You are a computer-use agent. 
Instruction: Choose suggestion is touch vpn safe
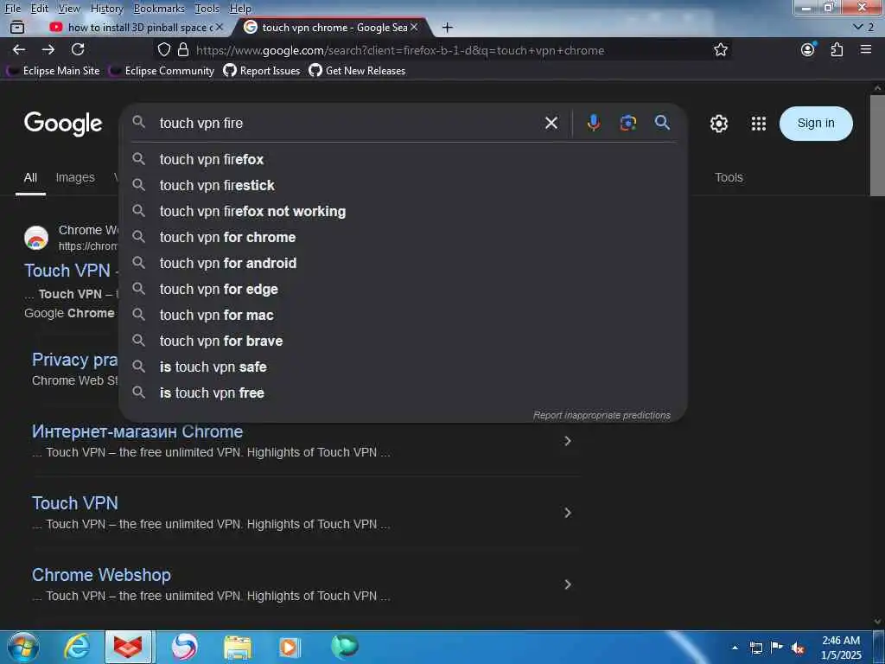click(403, 367)
